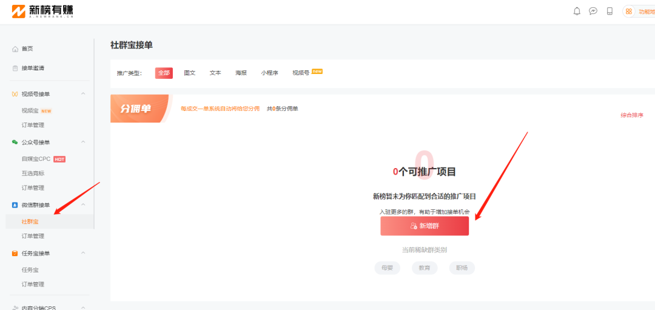Filter by 小程序 promotion type
655x310 pixels.
269,73
